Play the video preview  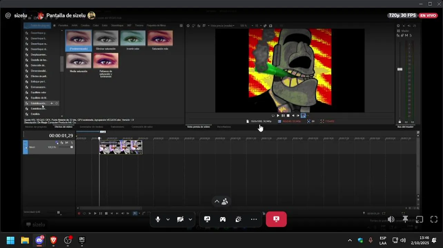coord(278,116)
